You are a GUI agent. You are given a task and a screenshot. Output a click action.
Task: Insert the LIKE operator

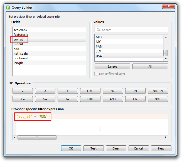(90, 91)
